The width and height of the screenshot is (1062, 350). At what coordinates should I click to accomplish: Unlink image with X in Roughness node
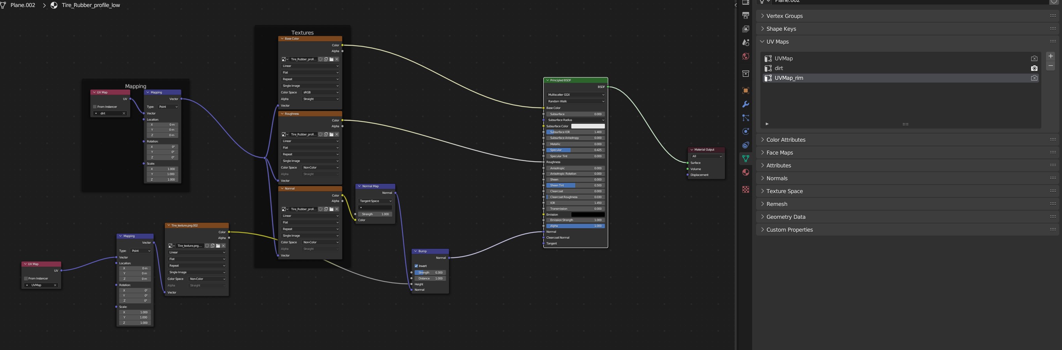coord(337,134)
